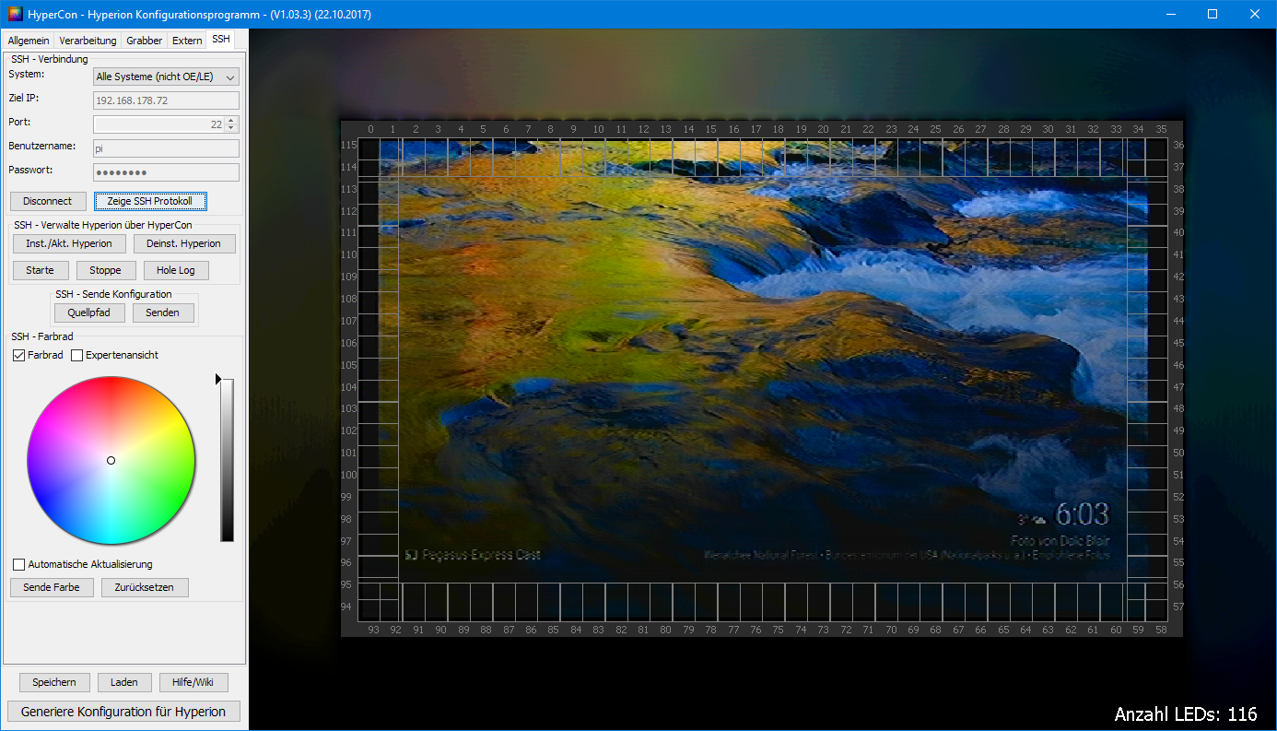The width and height of the screenshot is (1277, 731).
Task: Enable Automatische Aktualisierung checkbox
Action: [19, 564]
